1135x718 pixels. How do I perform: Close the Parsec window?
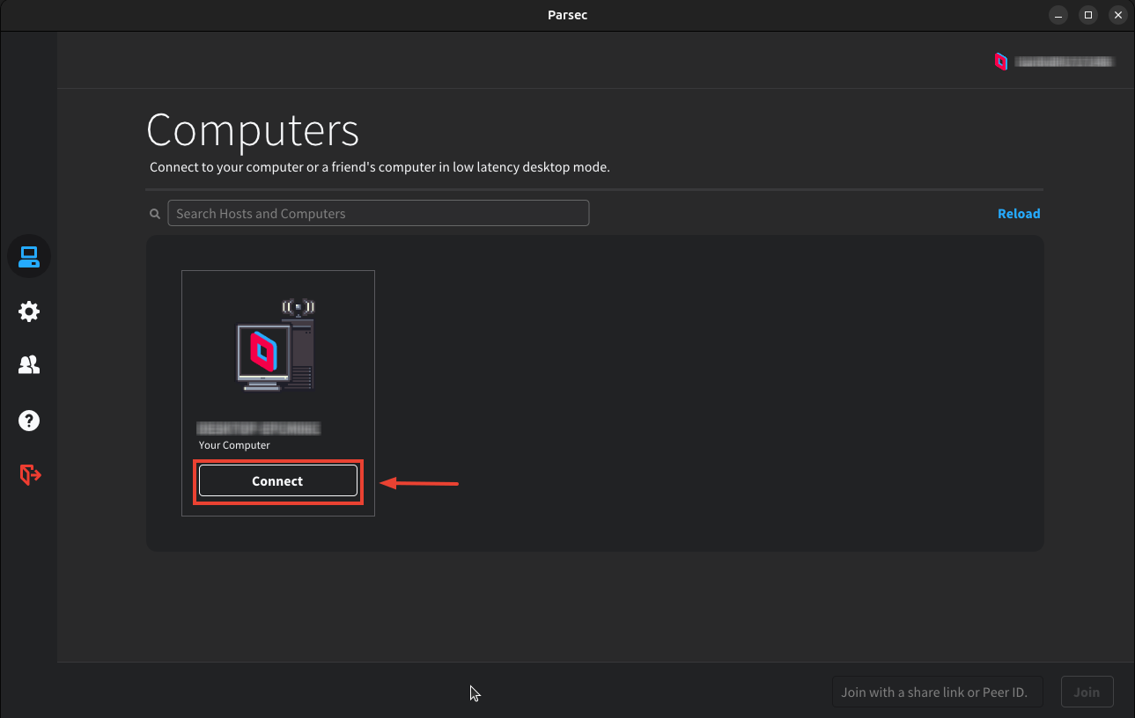point(1117,15)
